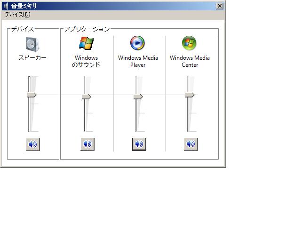This screenshot has width=301, height=241.
Task: Mute the スピーカー device
Action: 33,145
